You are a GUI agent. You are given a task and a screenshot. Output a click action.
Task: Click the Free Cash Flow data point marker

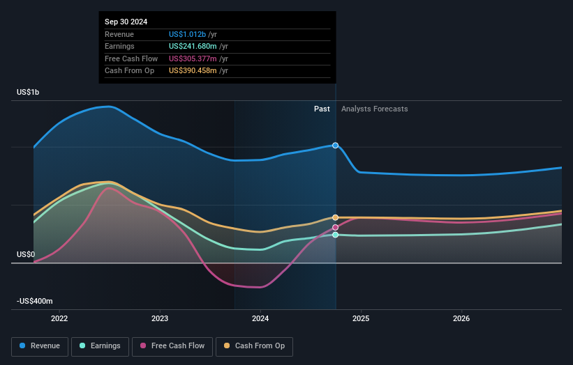pyautogui.click(x=335, y=228)
